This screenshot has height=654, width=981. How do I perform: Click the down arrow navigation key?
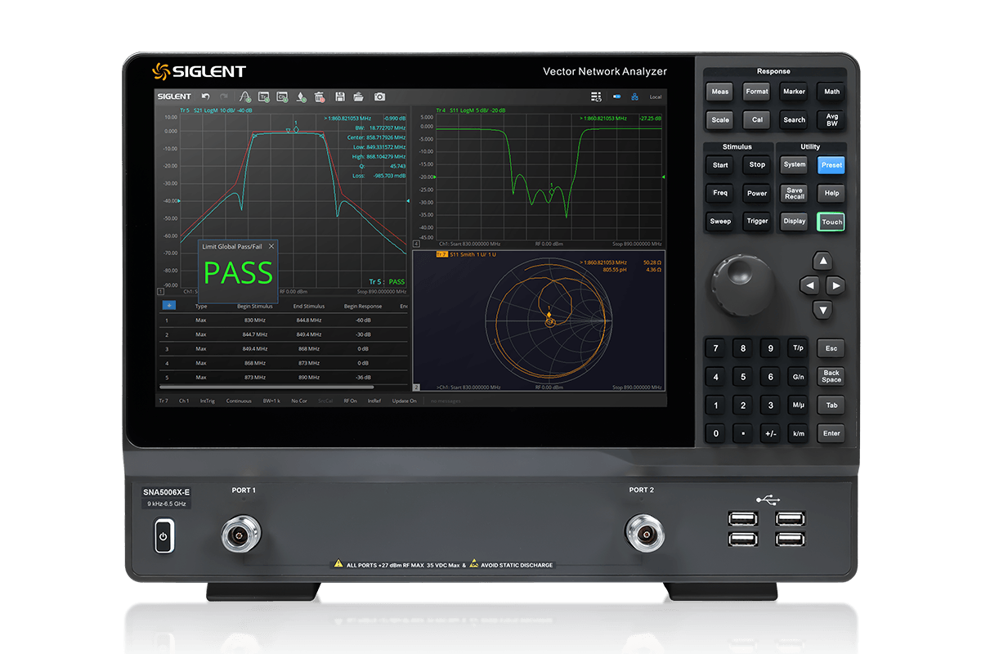click(823, 309)
